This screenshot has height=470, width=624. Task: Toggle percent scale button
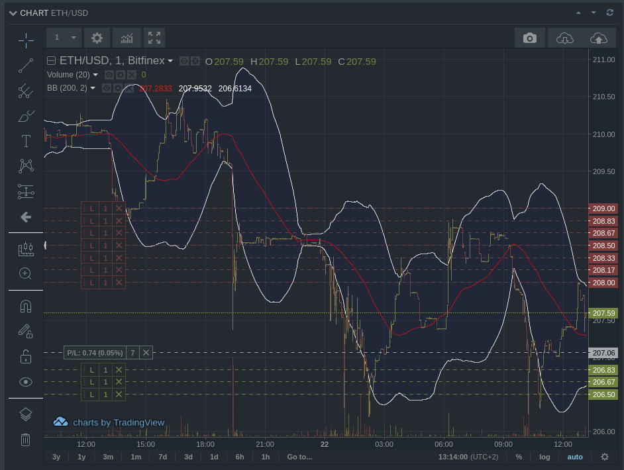pos(519,457)
